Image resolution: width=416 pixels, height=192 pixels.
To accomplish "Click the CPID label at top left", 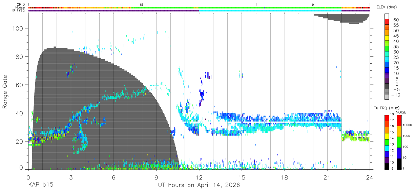I will 20,4.
